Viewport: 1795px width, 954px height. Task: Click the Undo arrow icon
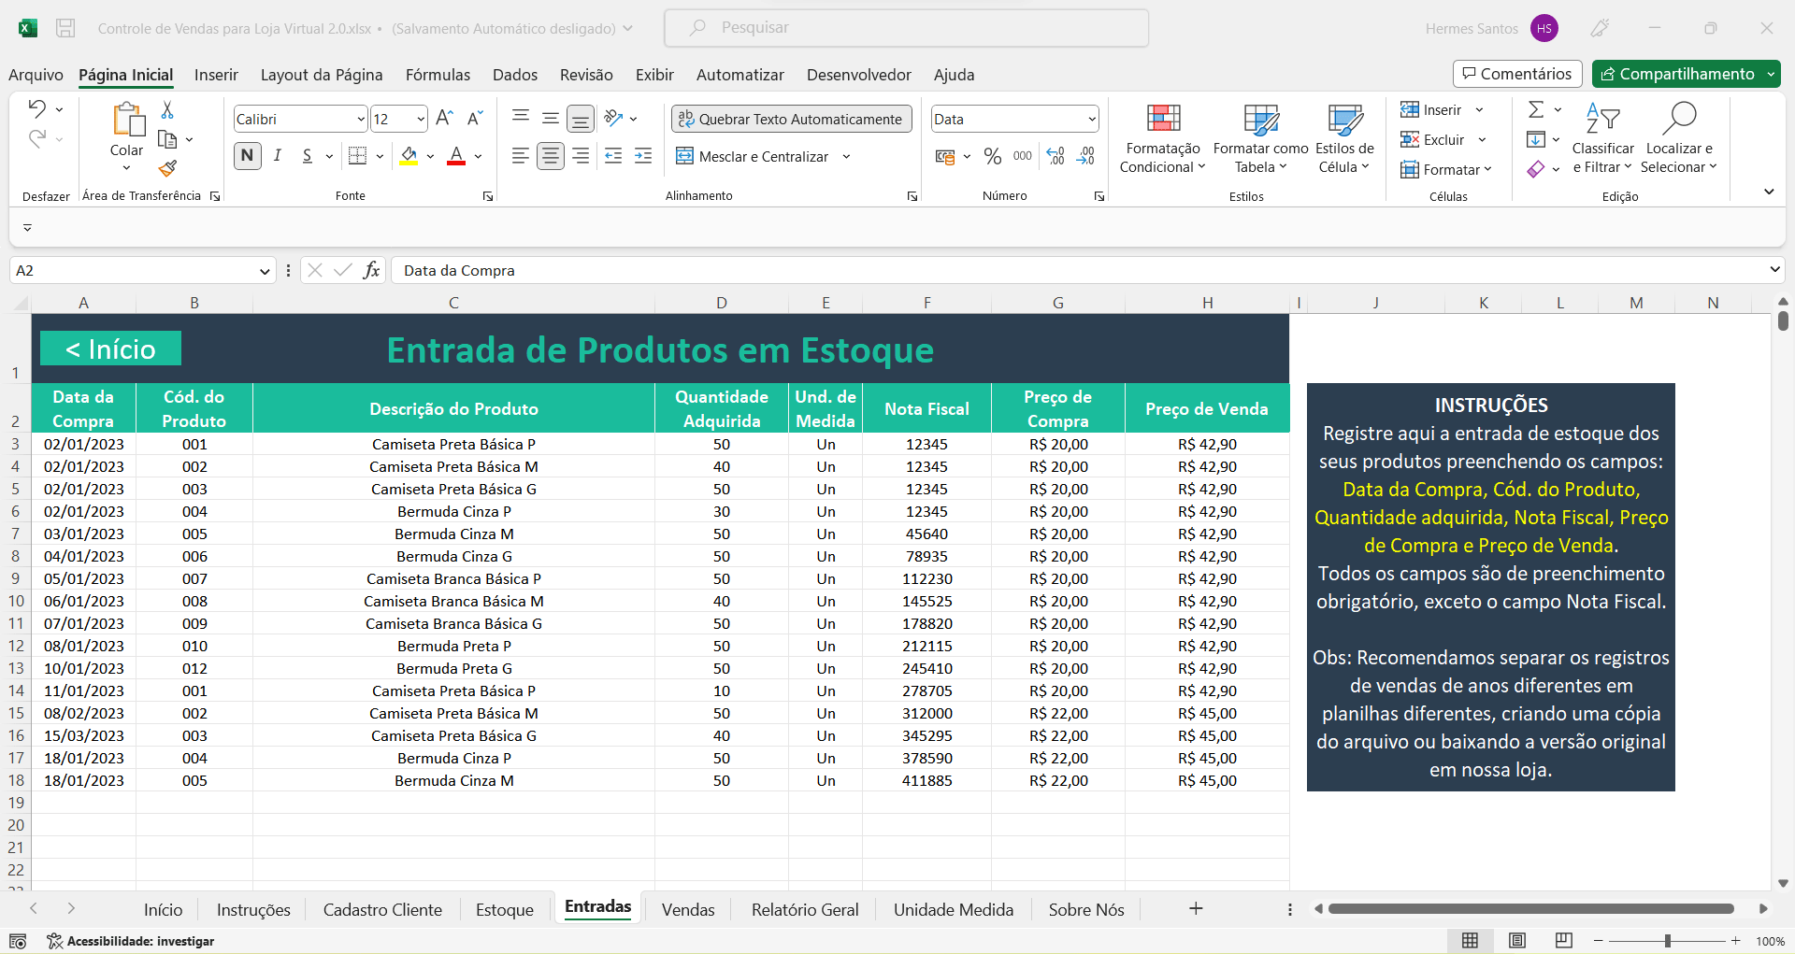(x=36, y=108)
